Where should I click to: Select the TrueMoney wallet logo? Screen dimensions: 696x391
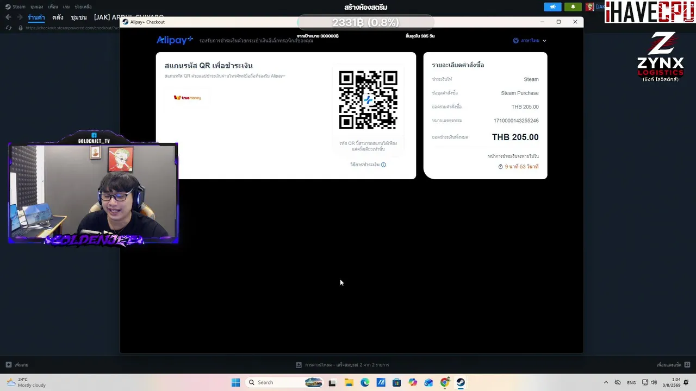tap(187, 98)
